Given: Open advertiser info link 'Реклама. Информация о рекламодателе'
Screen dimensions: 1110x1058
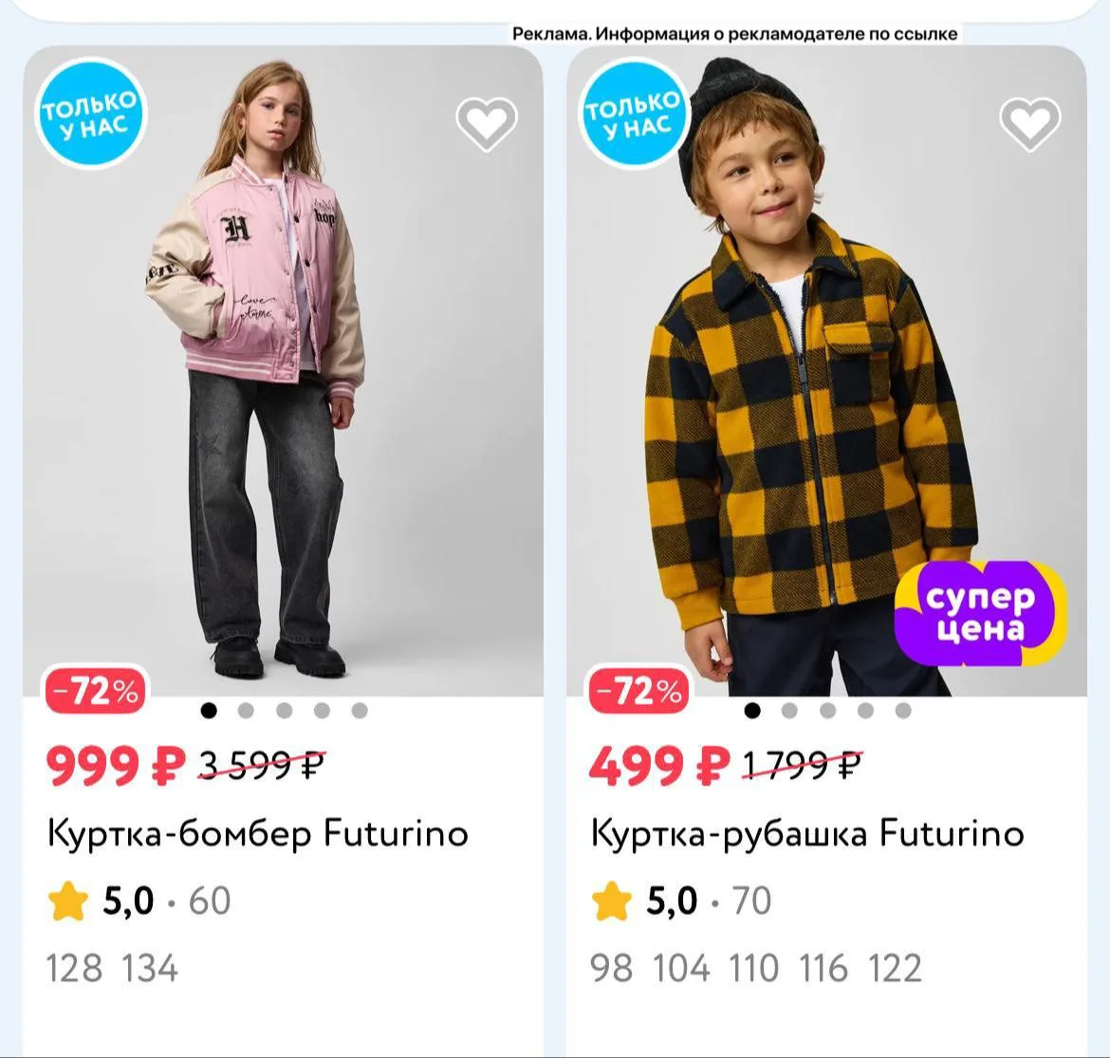Looking at the screenshot, I should (x=735, y=34).
